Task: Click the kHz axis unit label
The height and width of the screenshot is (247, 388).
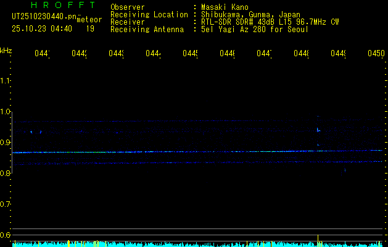Action: [6, 50]
